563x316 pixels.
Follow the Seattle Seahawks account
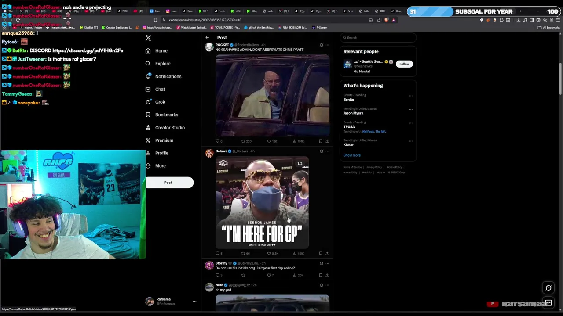coord(404,64)
